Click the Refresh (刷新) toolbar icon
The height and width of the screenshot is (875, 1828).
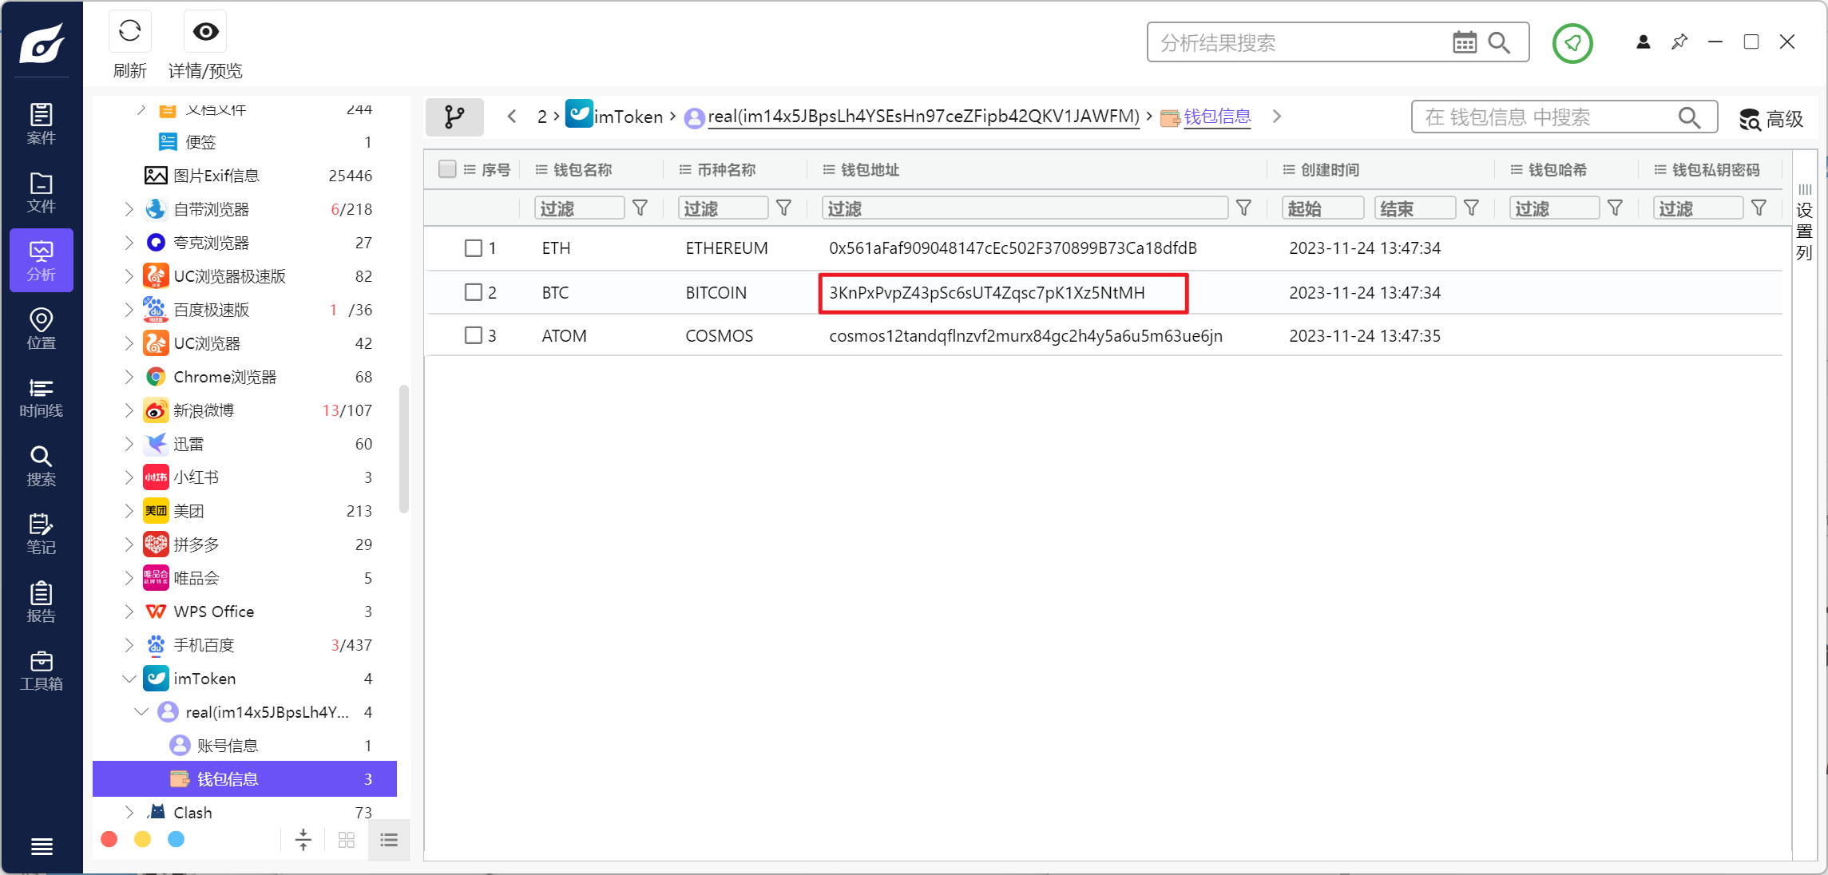(129, 32)
